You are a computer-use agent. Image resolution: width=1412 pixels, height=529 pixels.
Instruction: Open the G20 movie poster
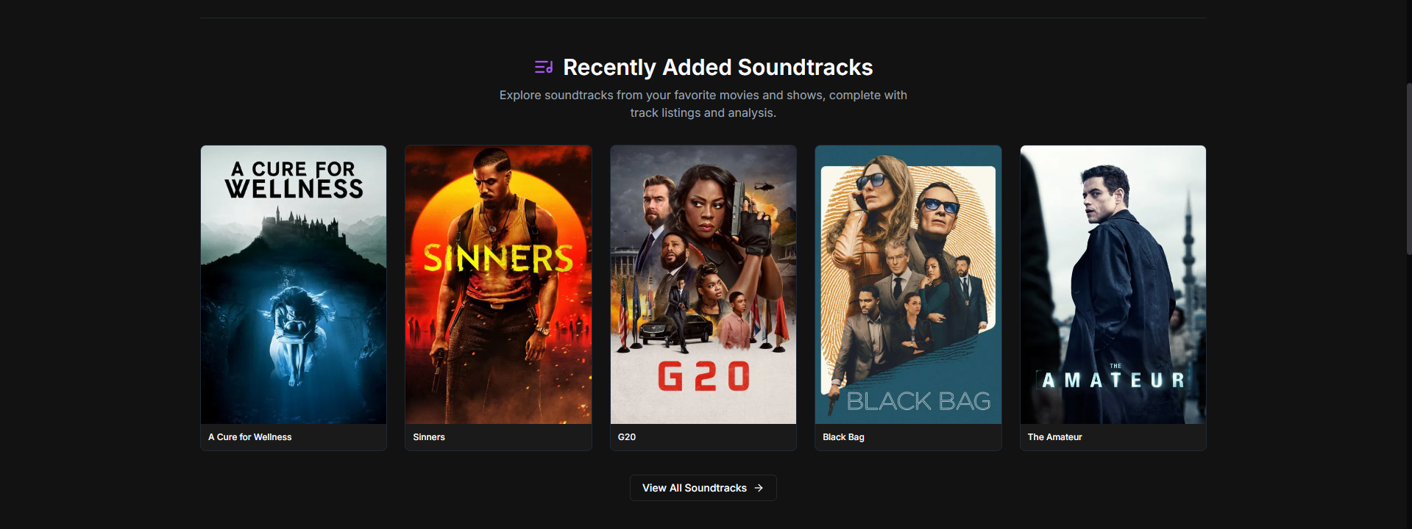coord(703,284)
